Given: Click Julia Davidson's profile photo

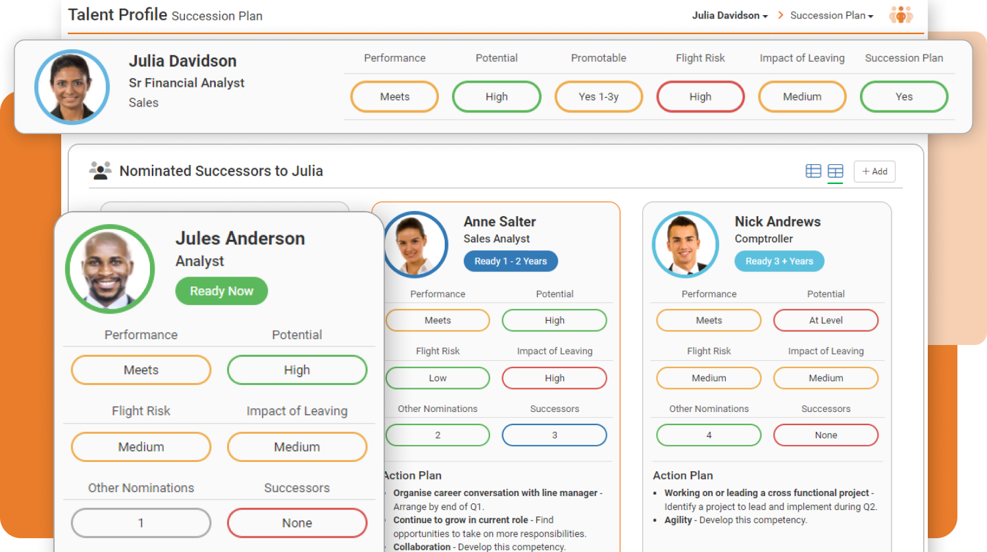Looking at the screenshot, I should point(72,87).
